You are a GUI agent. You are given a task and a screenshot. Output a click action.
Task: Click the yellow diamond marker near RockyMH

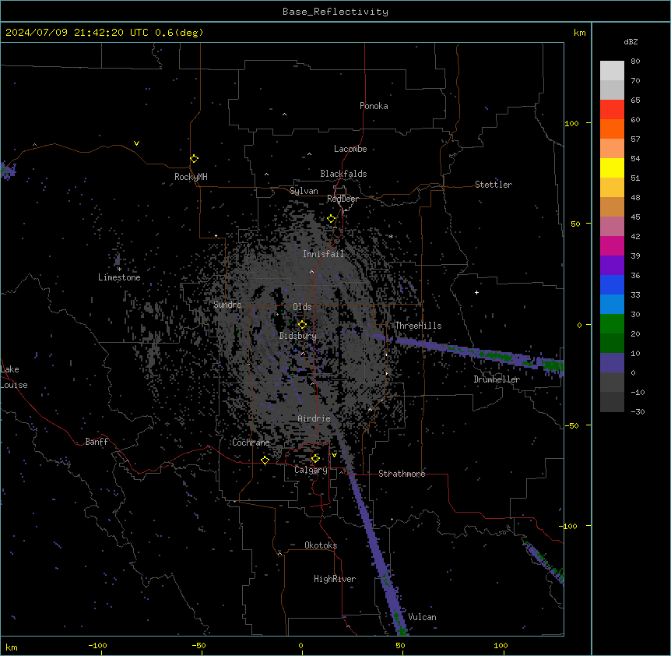tap(194, 159)
